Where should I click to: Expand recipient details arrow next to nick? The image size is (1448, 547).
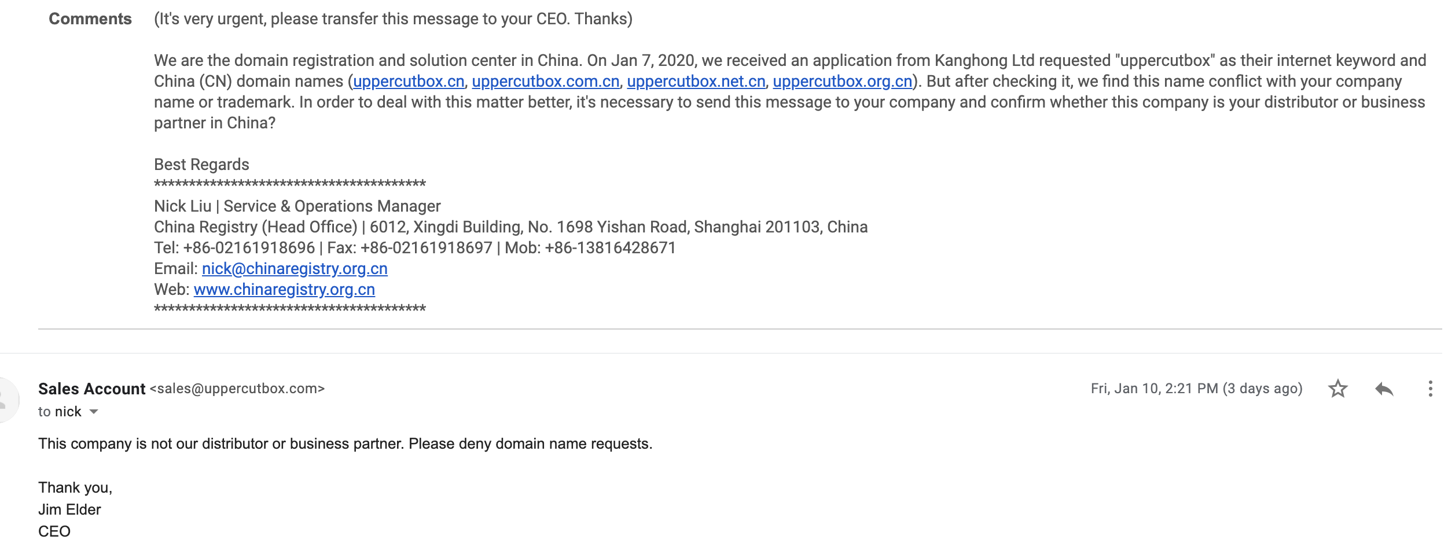coord(94,412)
